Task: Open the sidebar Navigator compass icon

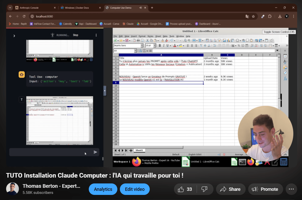Action: point(285,73)
